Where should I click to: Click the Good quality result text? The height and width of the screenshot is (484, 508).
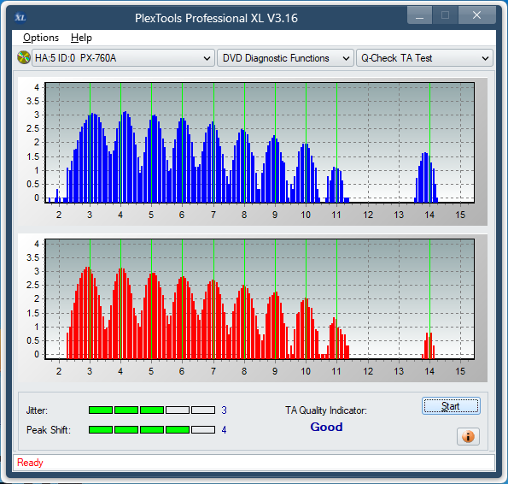pos(326,427)
